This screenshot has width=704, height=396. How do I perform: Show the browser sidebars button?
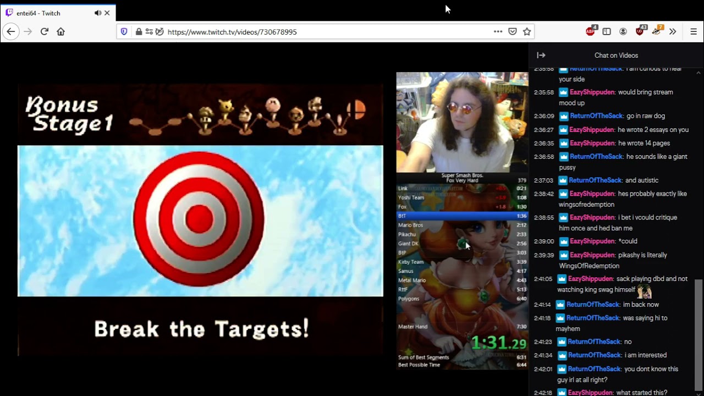pos(607,32)
